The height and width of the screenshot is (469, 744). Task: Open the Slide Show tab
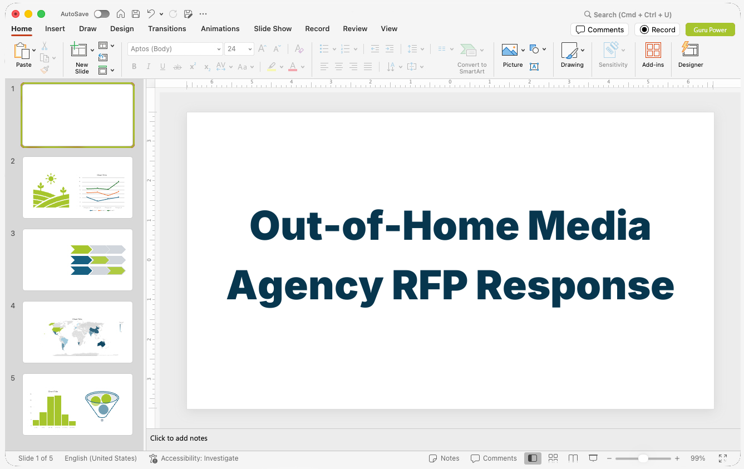[x=273, y=29]
